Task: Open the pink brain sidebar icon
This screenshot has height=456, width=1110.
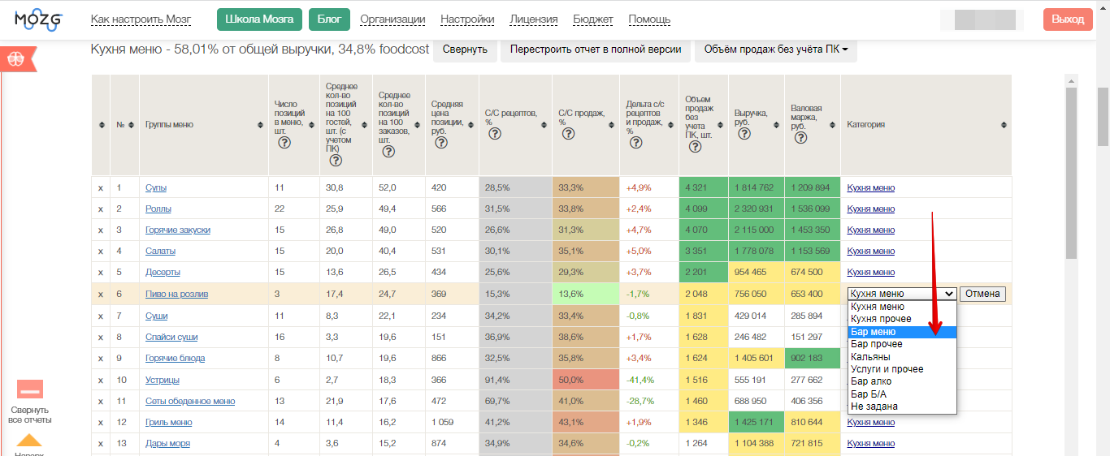Action: pos(16,59)
